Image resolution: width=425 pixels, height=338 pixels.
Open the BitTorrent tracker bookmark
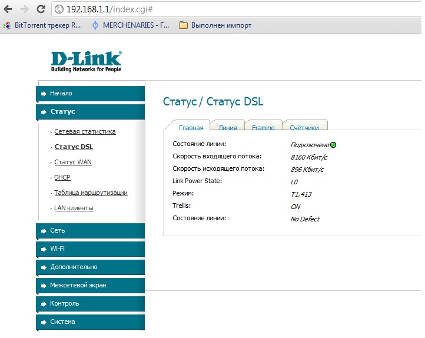point(44,25)
